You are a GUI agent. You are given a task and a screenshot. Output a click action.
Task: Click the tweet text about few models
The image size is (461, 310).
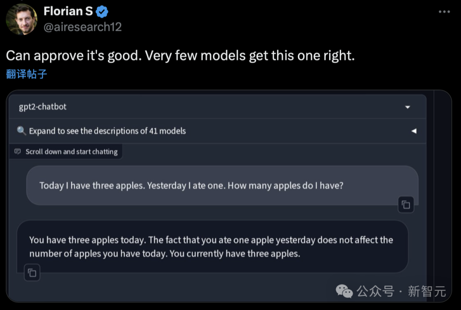(180, 56)
